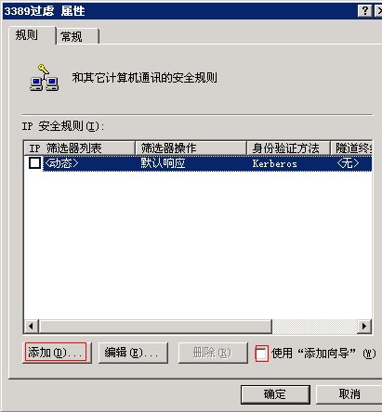Sort by the 筛选器操作 column header

click(191, 148)
